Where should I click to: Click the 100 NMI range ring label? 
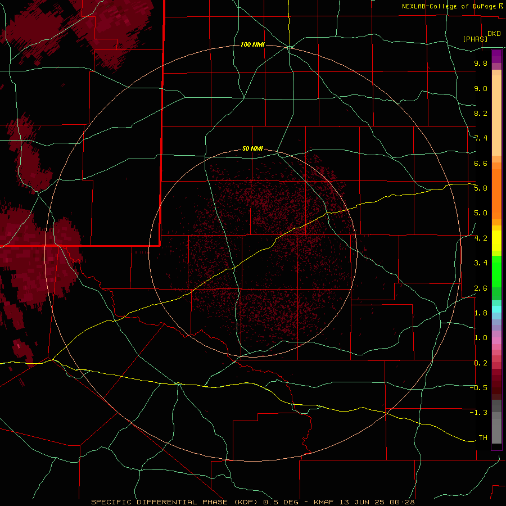[252, 44]
